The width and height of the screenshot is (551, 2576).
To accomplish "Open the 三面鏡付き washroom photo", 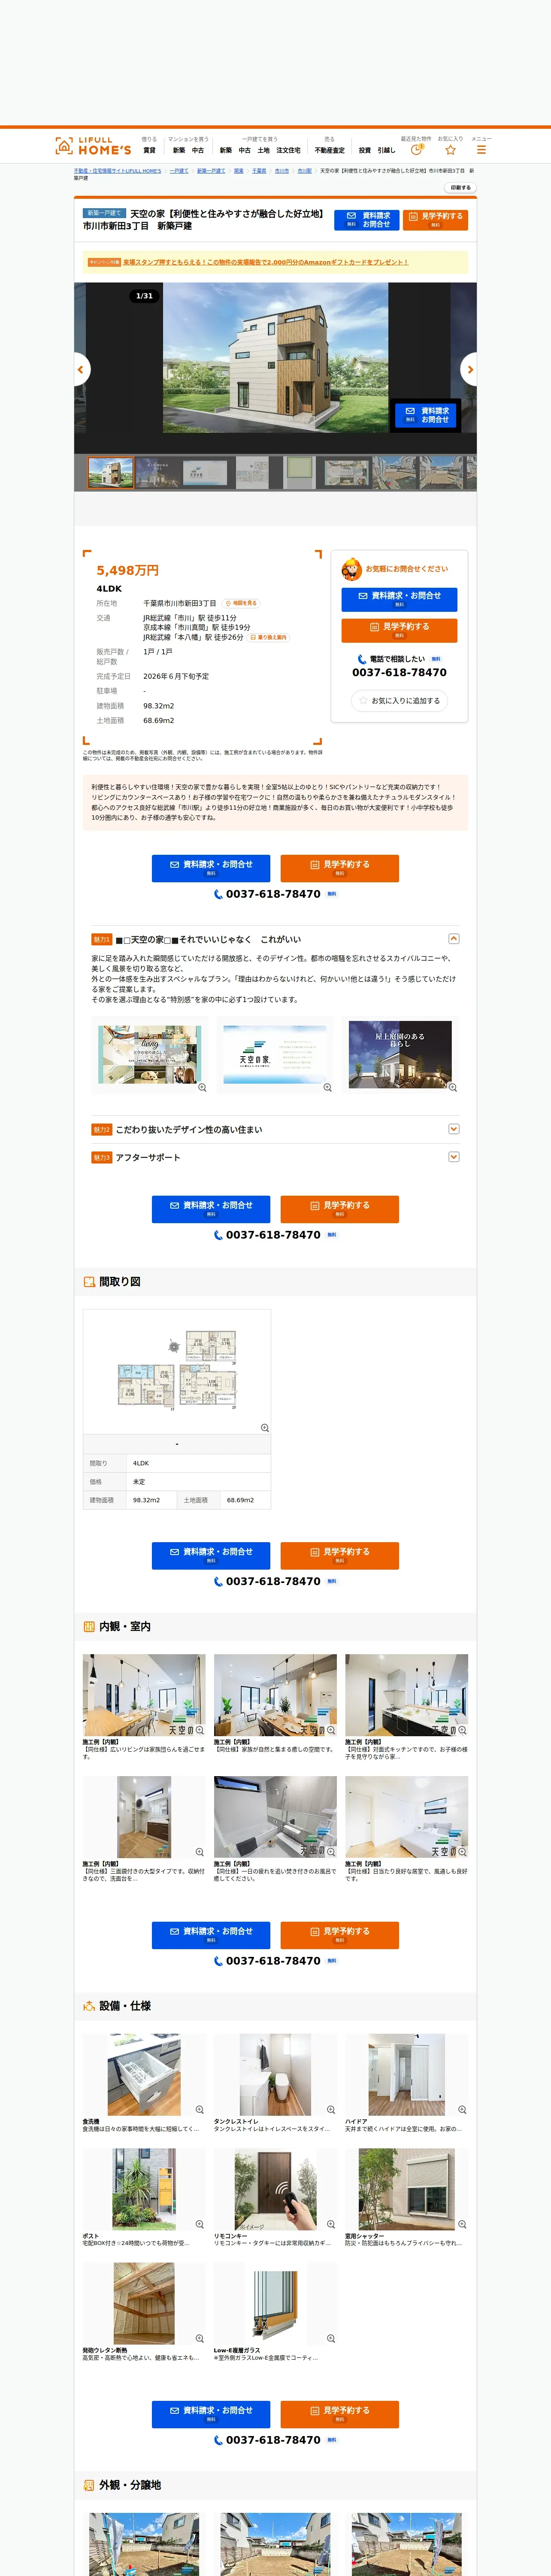I will pos(144,1817).
